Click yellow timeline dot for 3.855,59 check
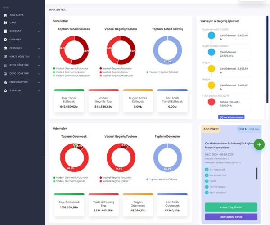 (x=211, y=69)
